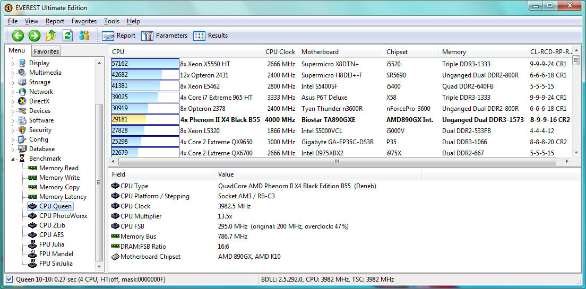Select the Software icon in the tree
The image size is (586, 289).
coord(22,120)
